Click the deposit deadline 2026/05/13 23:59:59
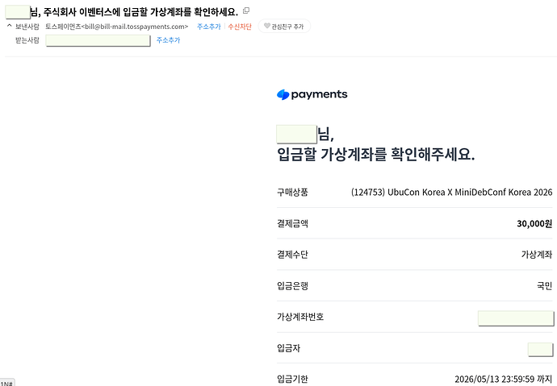This screenshot has width=557, height=386. pyautogui.click(x=495, y=379)
